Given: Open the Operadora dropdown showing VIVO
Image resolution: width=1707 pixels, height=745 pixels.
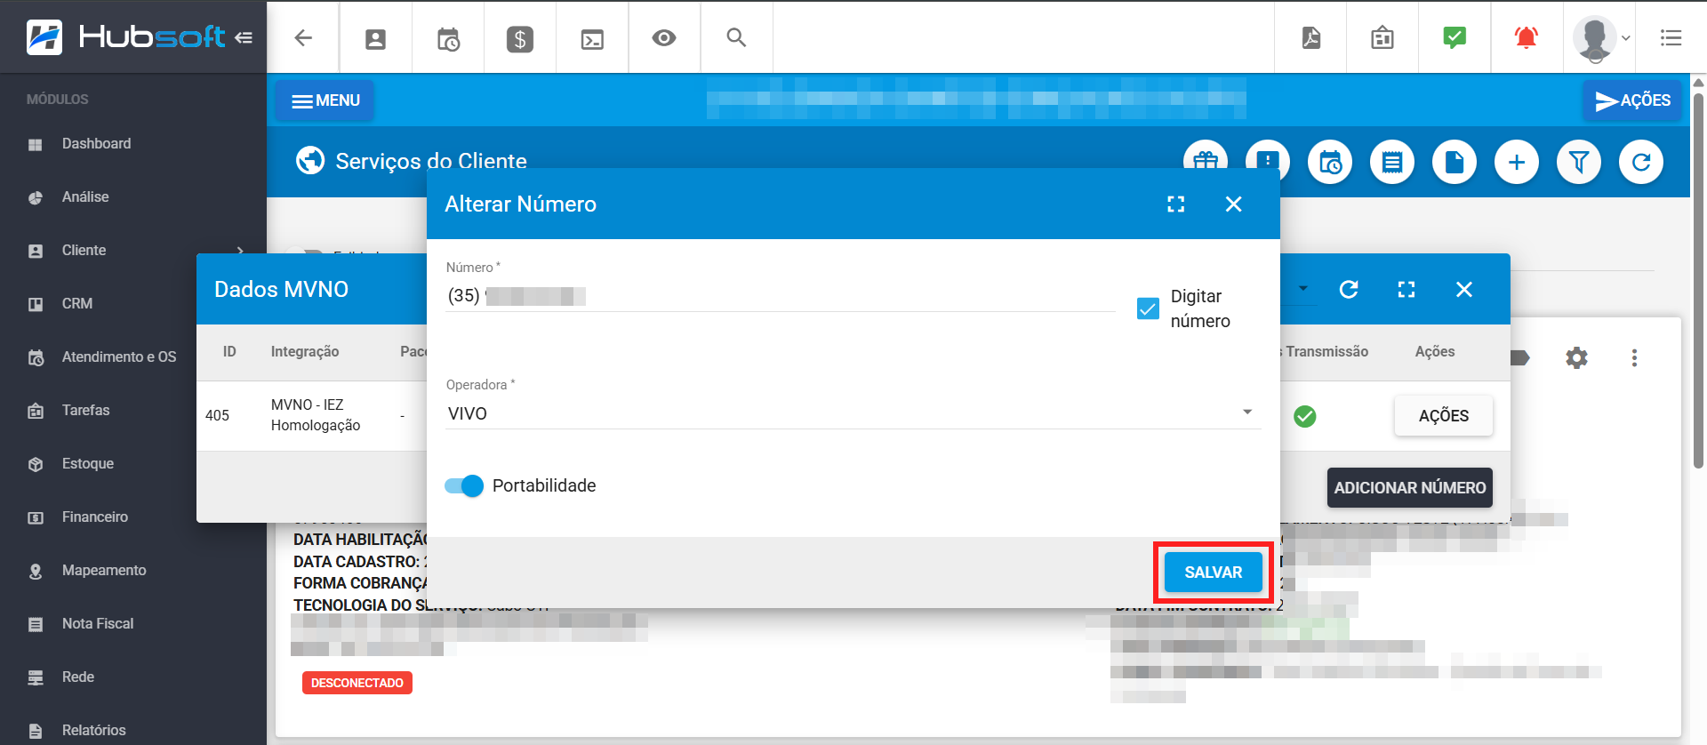Looking at the screenshot, I should (852, 413).
